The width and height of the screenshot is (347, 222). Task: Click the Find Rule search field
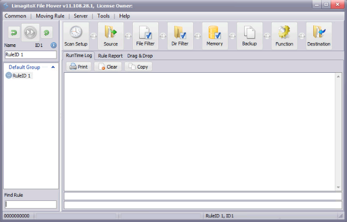[x=31, y=204]
